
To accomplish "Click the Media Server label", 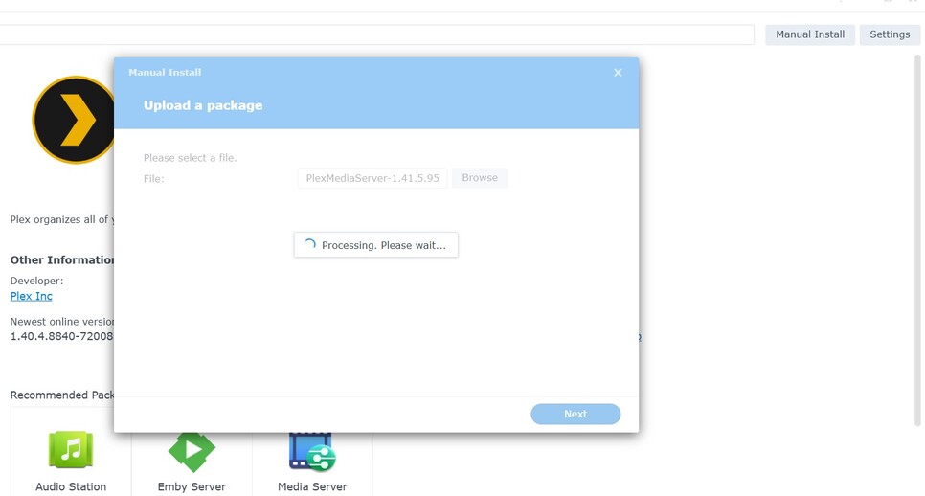I will (312, 486).
